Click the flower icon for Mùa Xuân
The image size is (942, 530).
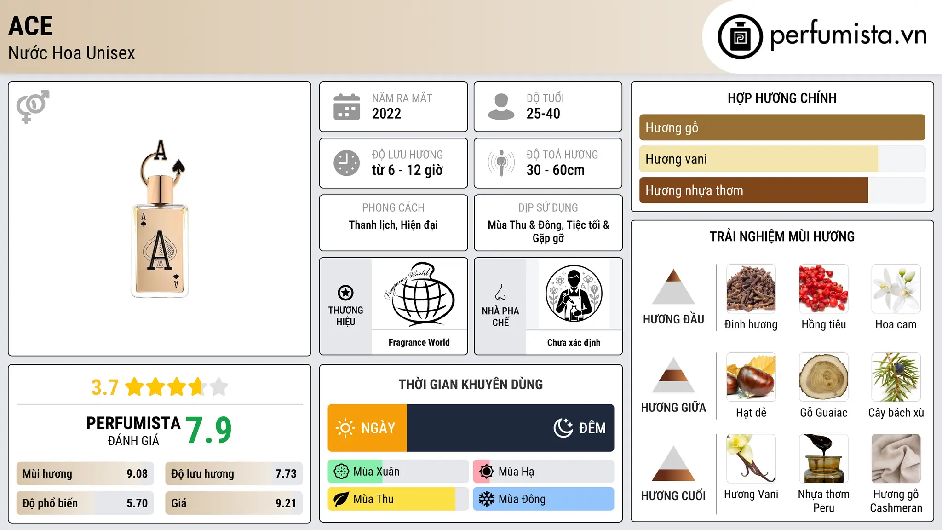pos(341,472)
